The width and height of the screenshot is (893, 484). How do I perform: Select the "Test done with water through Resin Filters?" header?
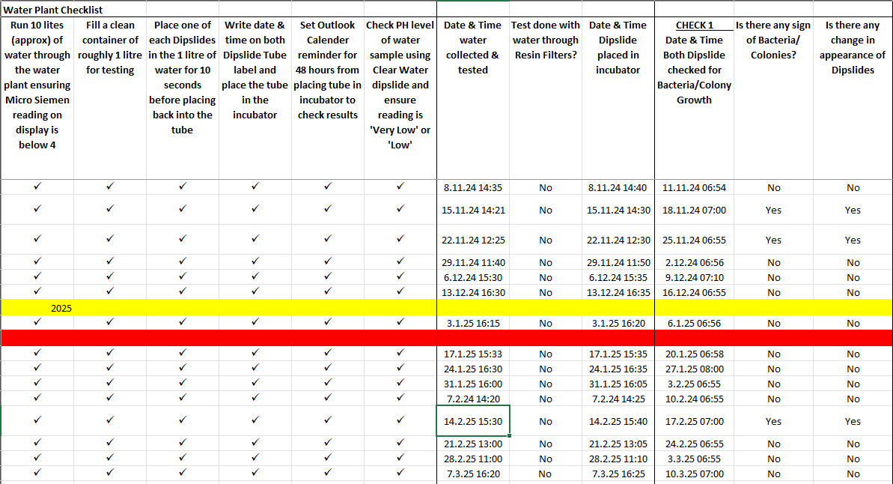(x=545, y=40)
